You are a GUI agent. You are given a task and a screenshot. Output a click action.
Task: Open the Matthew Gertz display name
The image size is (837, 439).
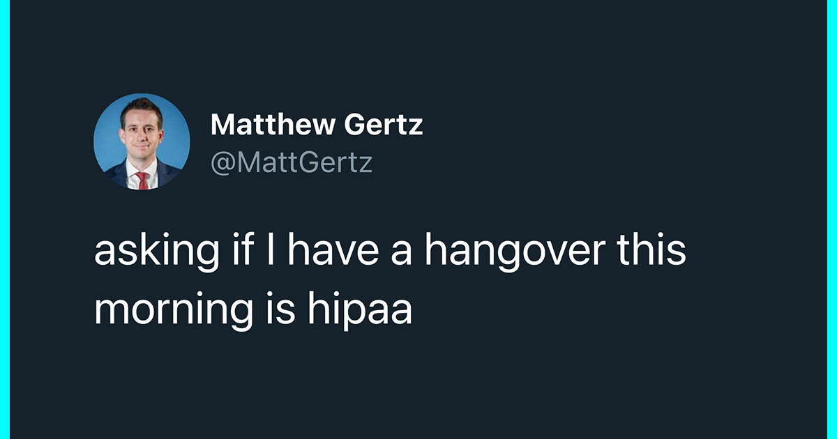[316, 125]
